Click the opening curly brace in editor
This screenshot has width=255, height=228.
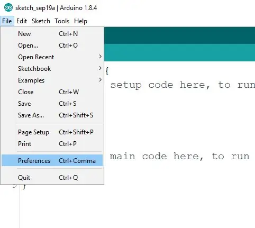pyautogui.click(x=107, y=71)
